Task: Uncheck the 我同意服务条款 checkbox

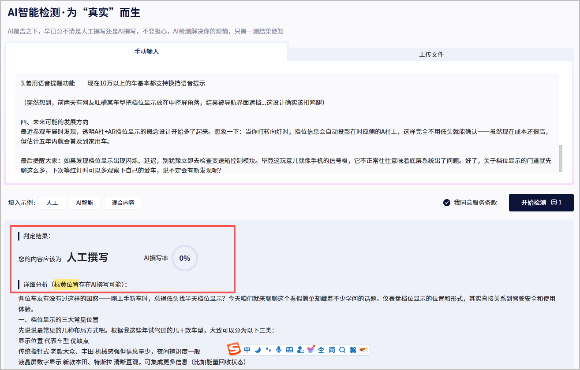Action: click(x=446, y=203)
